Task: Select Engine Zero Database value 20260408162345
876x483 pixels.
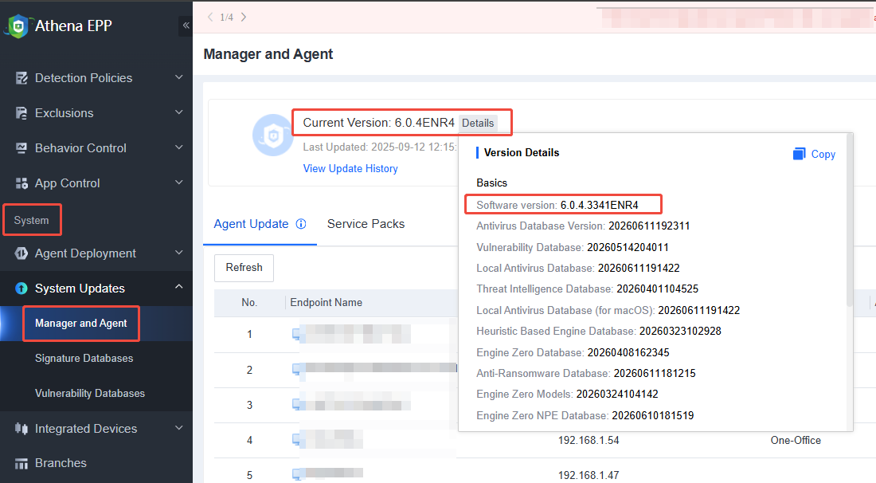Action: coord(628,353)
